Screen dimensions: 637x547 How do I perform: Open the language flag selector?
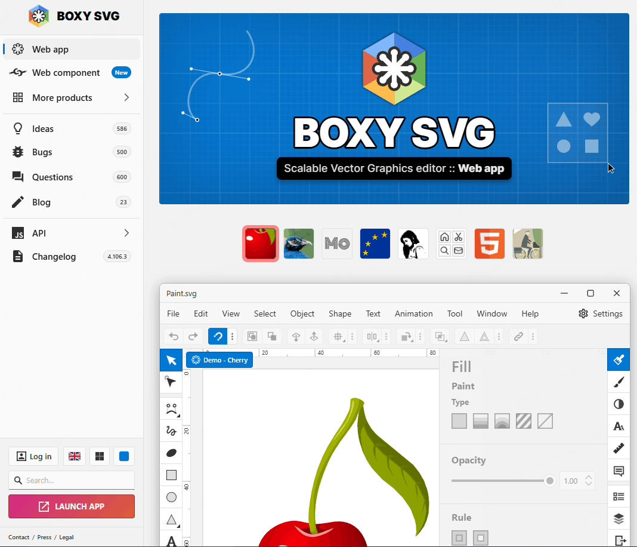(x=75, y=456)
